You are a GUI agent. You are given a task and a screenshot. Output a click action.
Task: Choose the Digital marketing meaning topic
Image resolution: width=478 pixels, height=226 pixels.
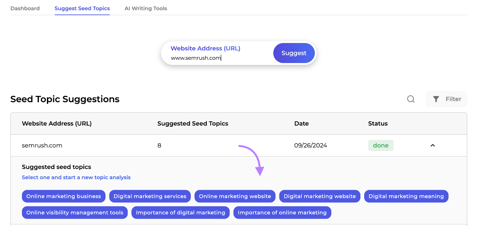406,196
